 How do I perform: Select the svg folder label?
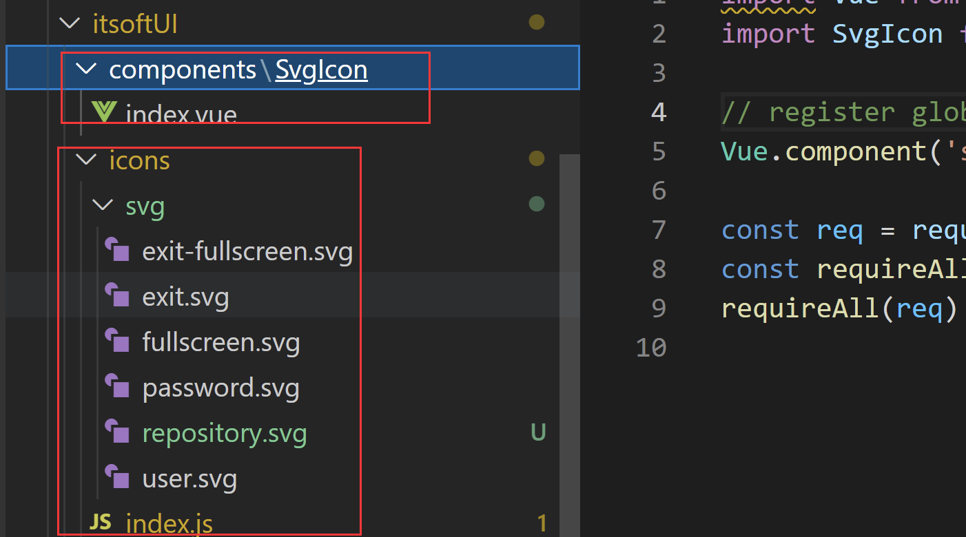click(x=145, y=206)
